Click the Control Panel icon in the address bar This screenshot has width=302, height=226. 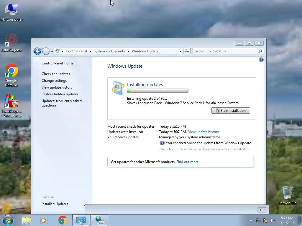[x=57, y=51]
